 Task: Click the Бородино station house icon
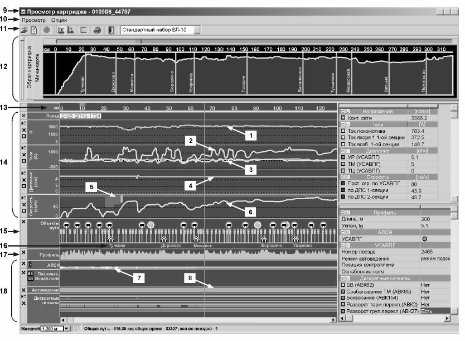pyautogui.click(x=264, y=239)
